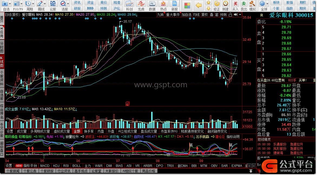
Task: Switch to the 换手率 turnover tab
Action: [89, 132]
